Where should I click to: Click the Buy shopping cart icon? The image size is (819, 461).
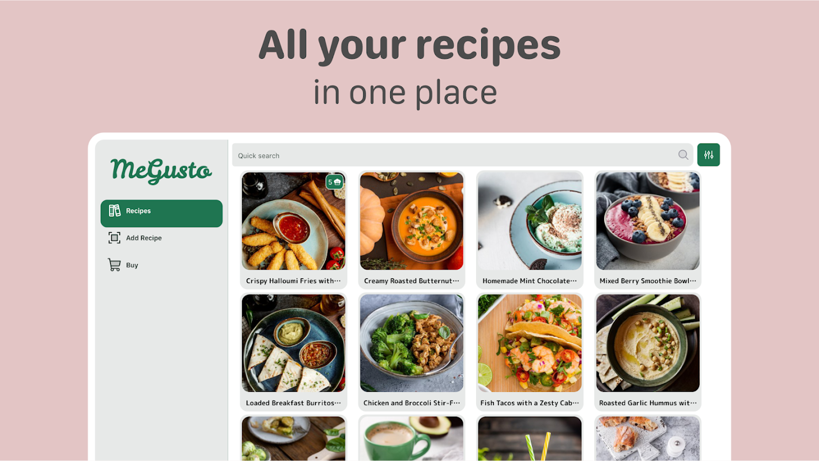coord(114,264)
